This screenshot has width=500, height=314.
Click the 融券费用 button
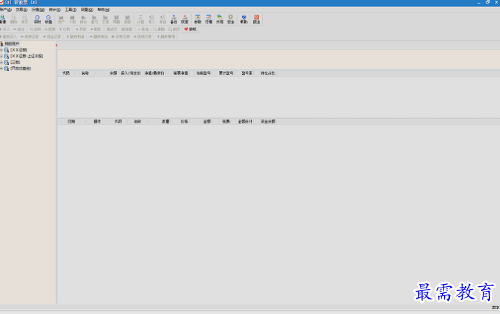[166, 37]
